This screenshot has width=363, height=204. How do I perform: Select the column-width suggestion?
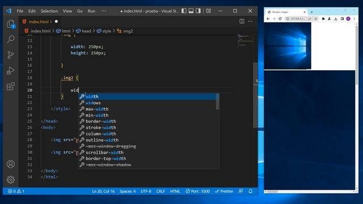147,134
